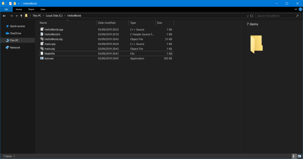
Task: Open recent locations dropdown arrow
Action: coord(17,16)
